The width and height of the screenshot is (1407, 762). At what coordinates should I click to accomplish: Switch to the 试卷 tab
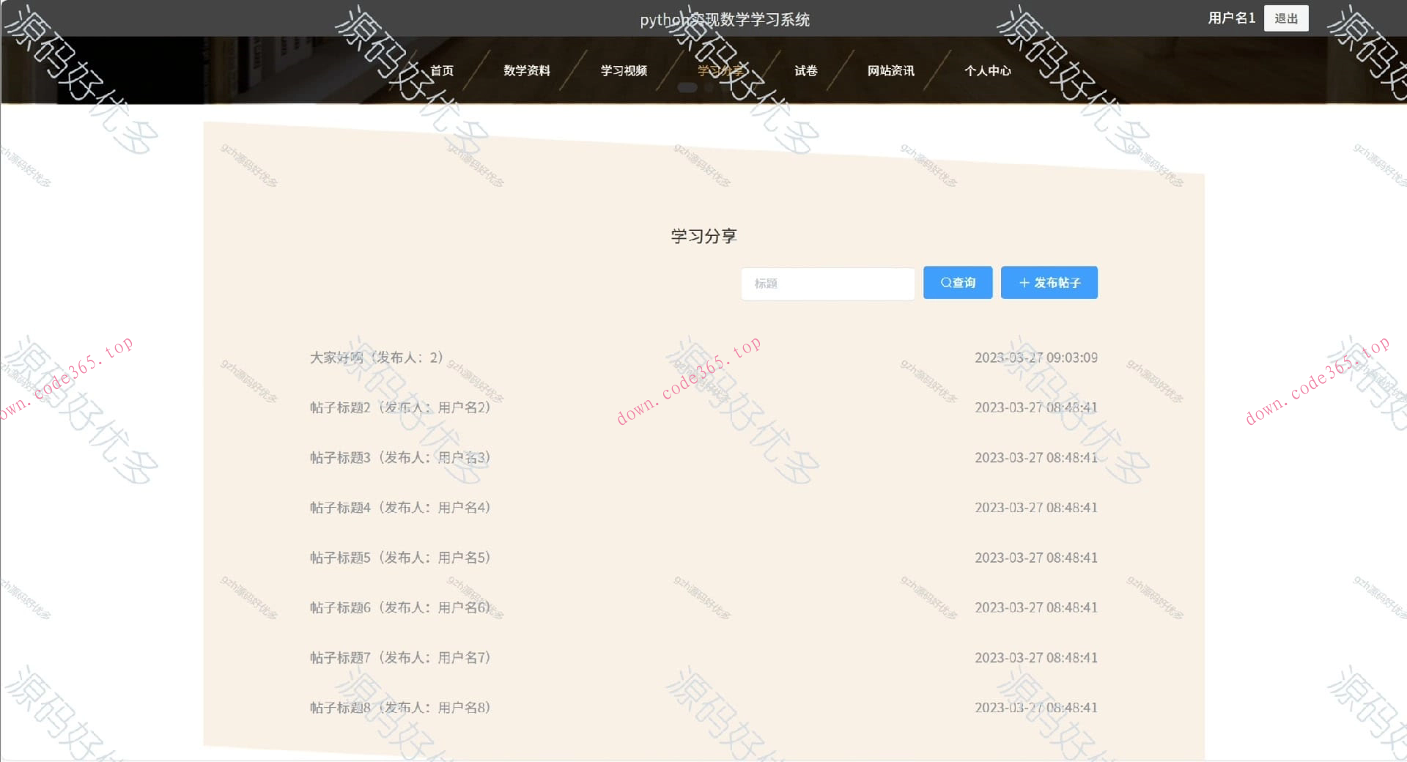pos(805,70)
